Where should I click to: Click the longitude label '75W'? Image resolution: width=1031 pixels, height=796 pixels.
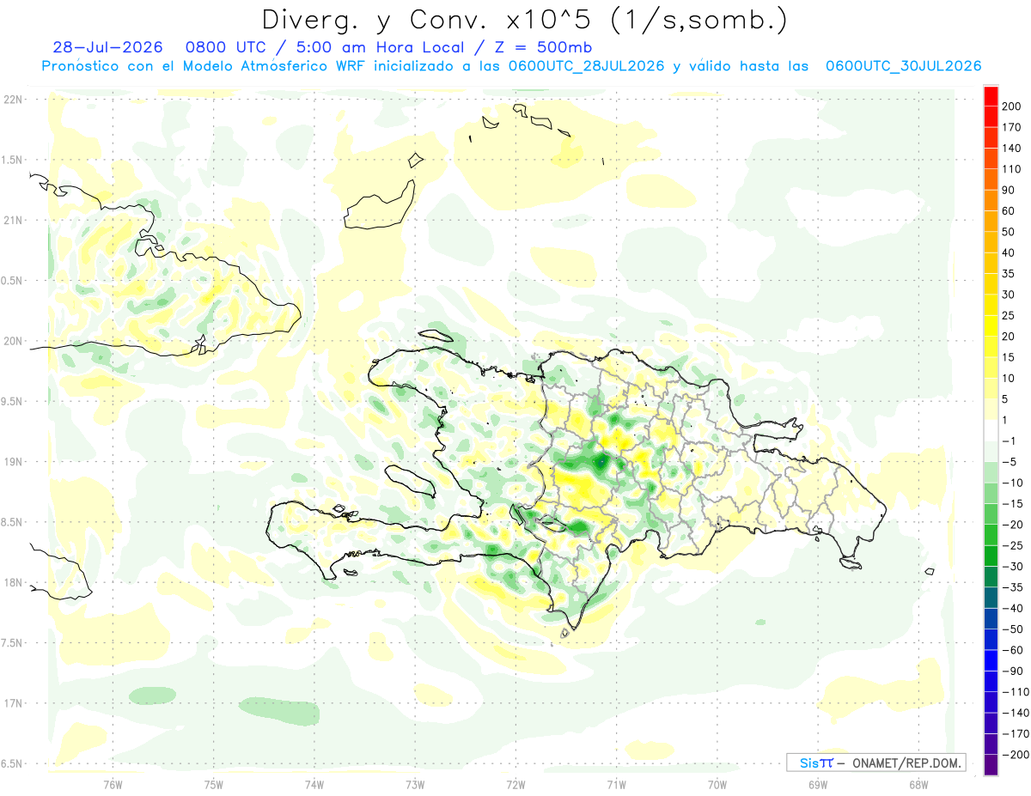[213, 784]
